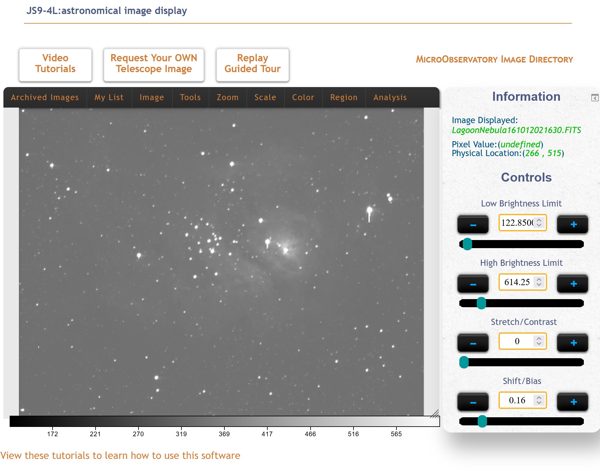Open the Archived Images menu
The image size is (600, 472).
45,97
